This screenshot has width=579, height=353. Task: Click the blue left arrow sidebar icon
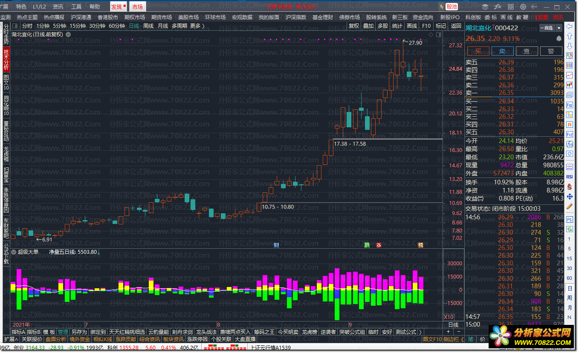click(x=569, y=27)
